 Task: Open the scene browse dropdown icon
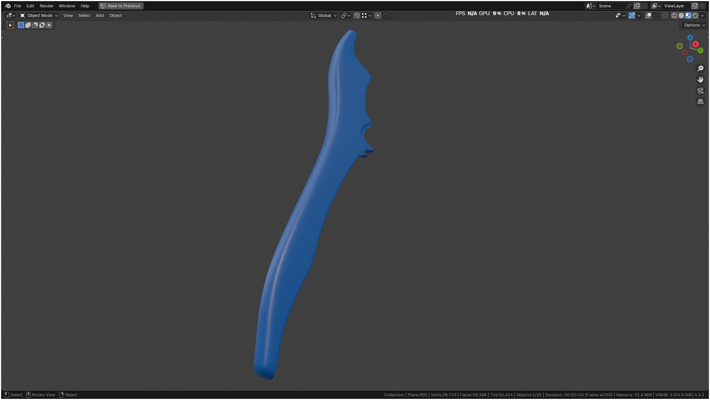(591, 6)
